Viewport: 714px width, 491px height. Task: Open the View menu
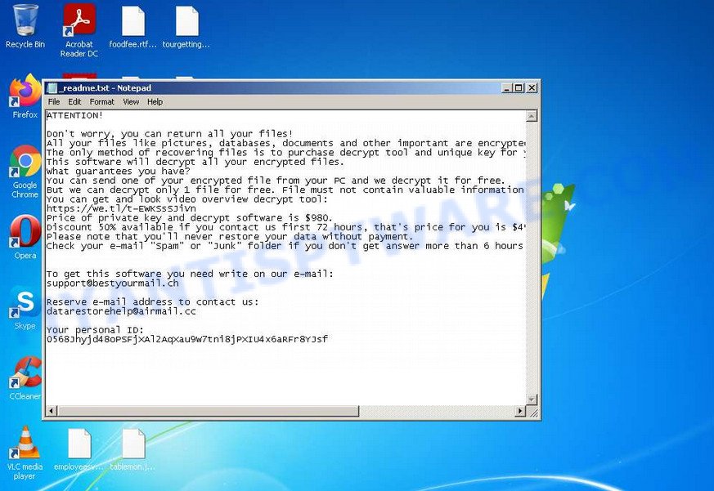click(x=130, y=101)
